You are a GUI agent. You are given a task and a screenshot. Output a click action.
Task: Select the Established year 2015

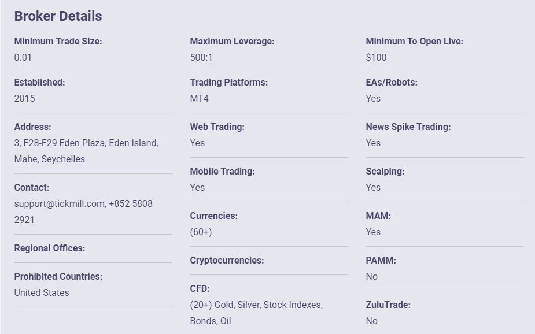(x=24, y=98)
